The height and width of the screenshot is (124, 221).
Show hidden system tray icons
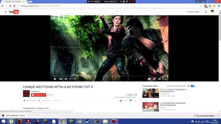click(x=189, y=121)
